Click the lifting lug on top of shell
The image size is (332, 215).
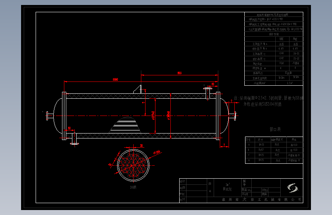coord(137,89)
